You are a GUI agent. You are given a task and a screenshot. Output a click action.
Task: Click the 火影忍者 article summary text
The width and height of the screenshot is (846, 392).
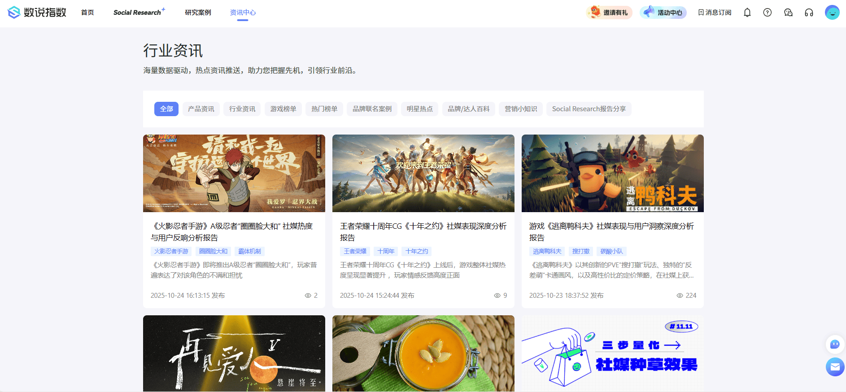pos(234,270)
